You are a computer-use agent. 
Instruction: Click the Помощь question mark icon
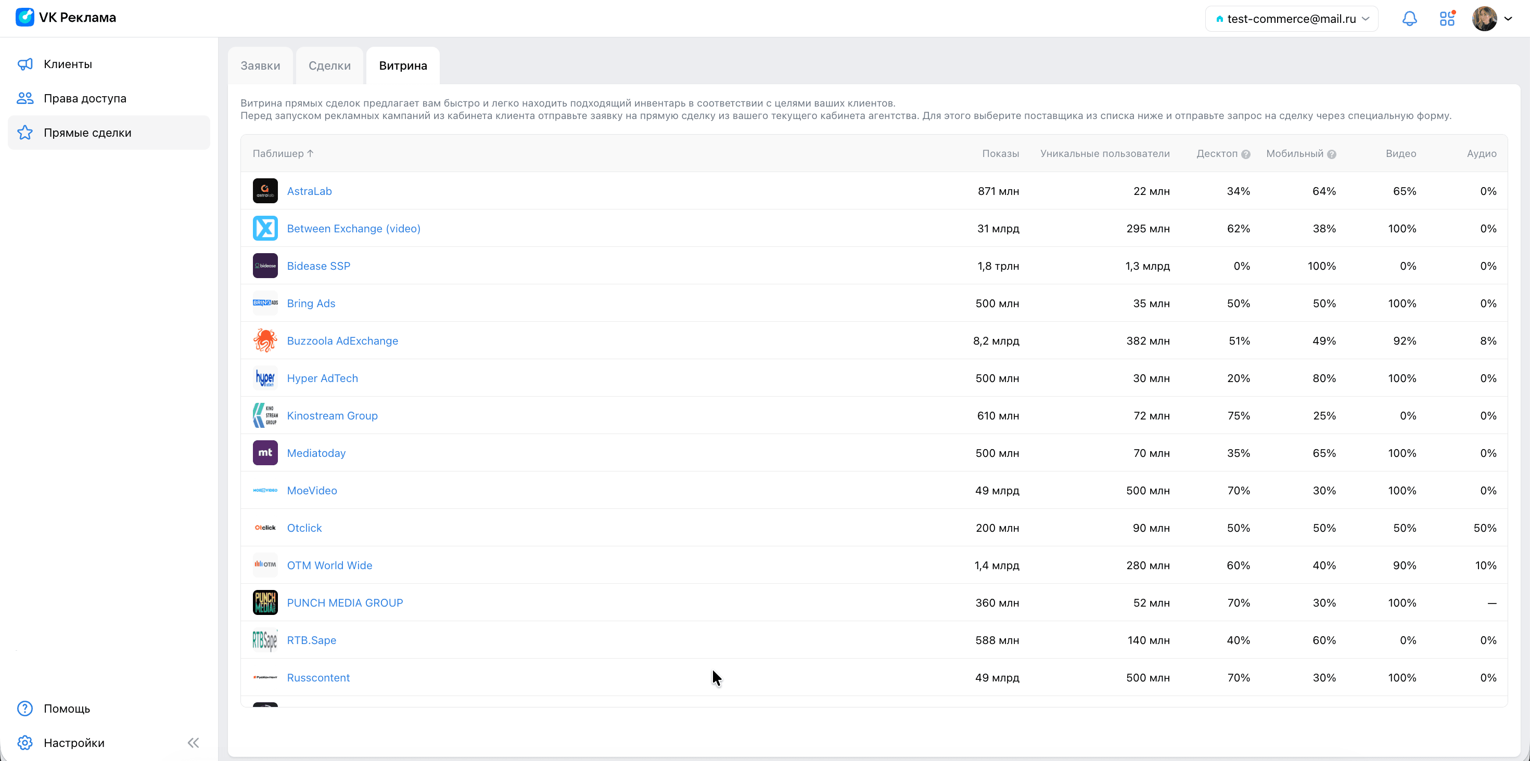point(25,708)
